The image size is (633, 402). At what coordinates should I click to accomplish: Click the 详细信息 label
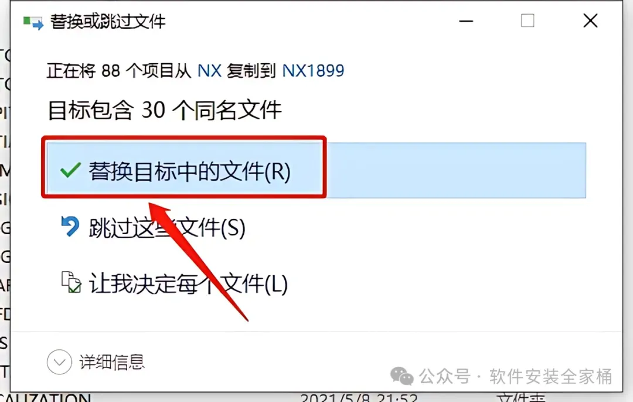click(112, 362)
